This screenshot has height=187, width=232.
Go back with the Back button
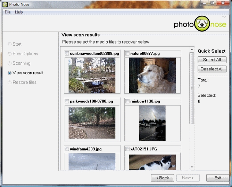coord(162,178)
